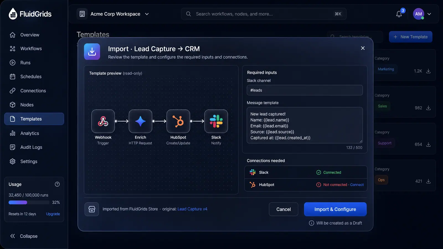This screenshot has width=443, height=249.
Task: Click the Marketing category tag
Action: coord(386,69)
